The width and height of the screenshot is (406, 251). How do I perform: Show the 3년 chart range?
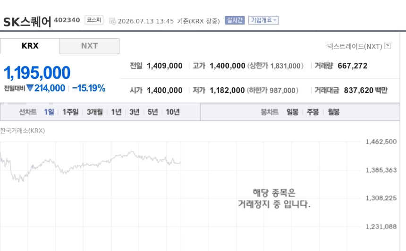click(x=135, y=112)
